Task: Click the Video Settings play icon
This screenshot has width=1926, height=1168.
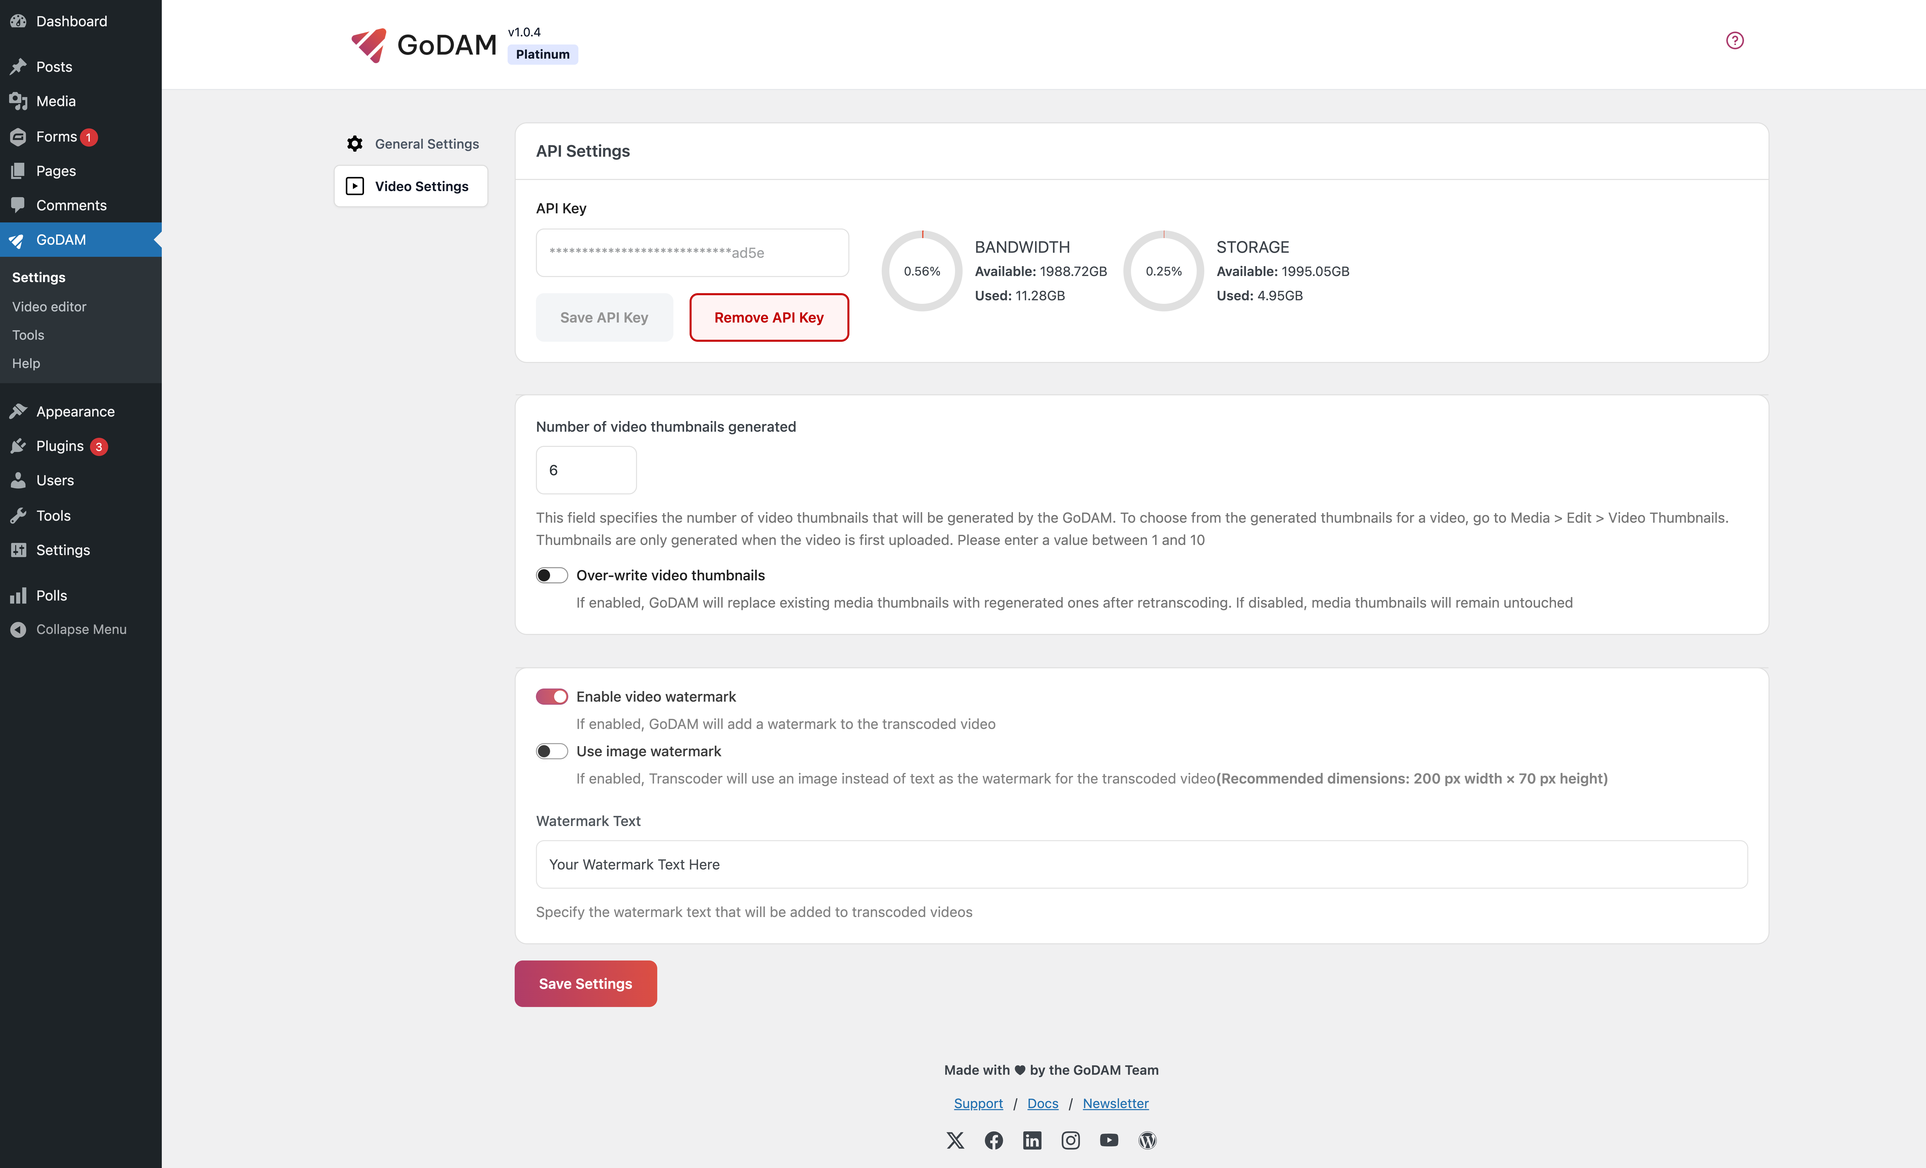Action: [355, 186]
